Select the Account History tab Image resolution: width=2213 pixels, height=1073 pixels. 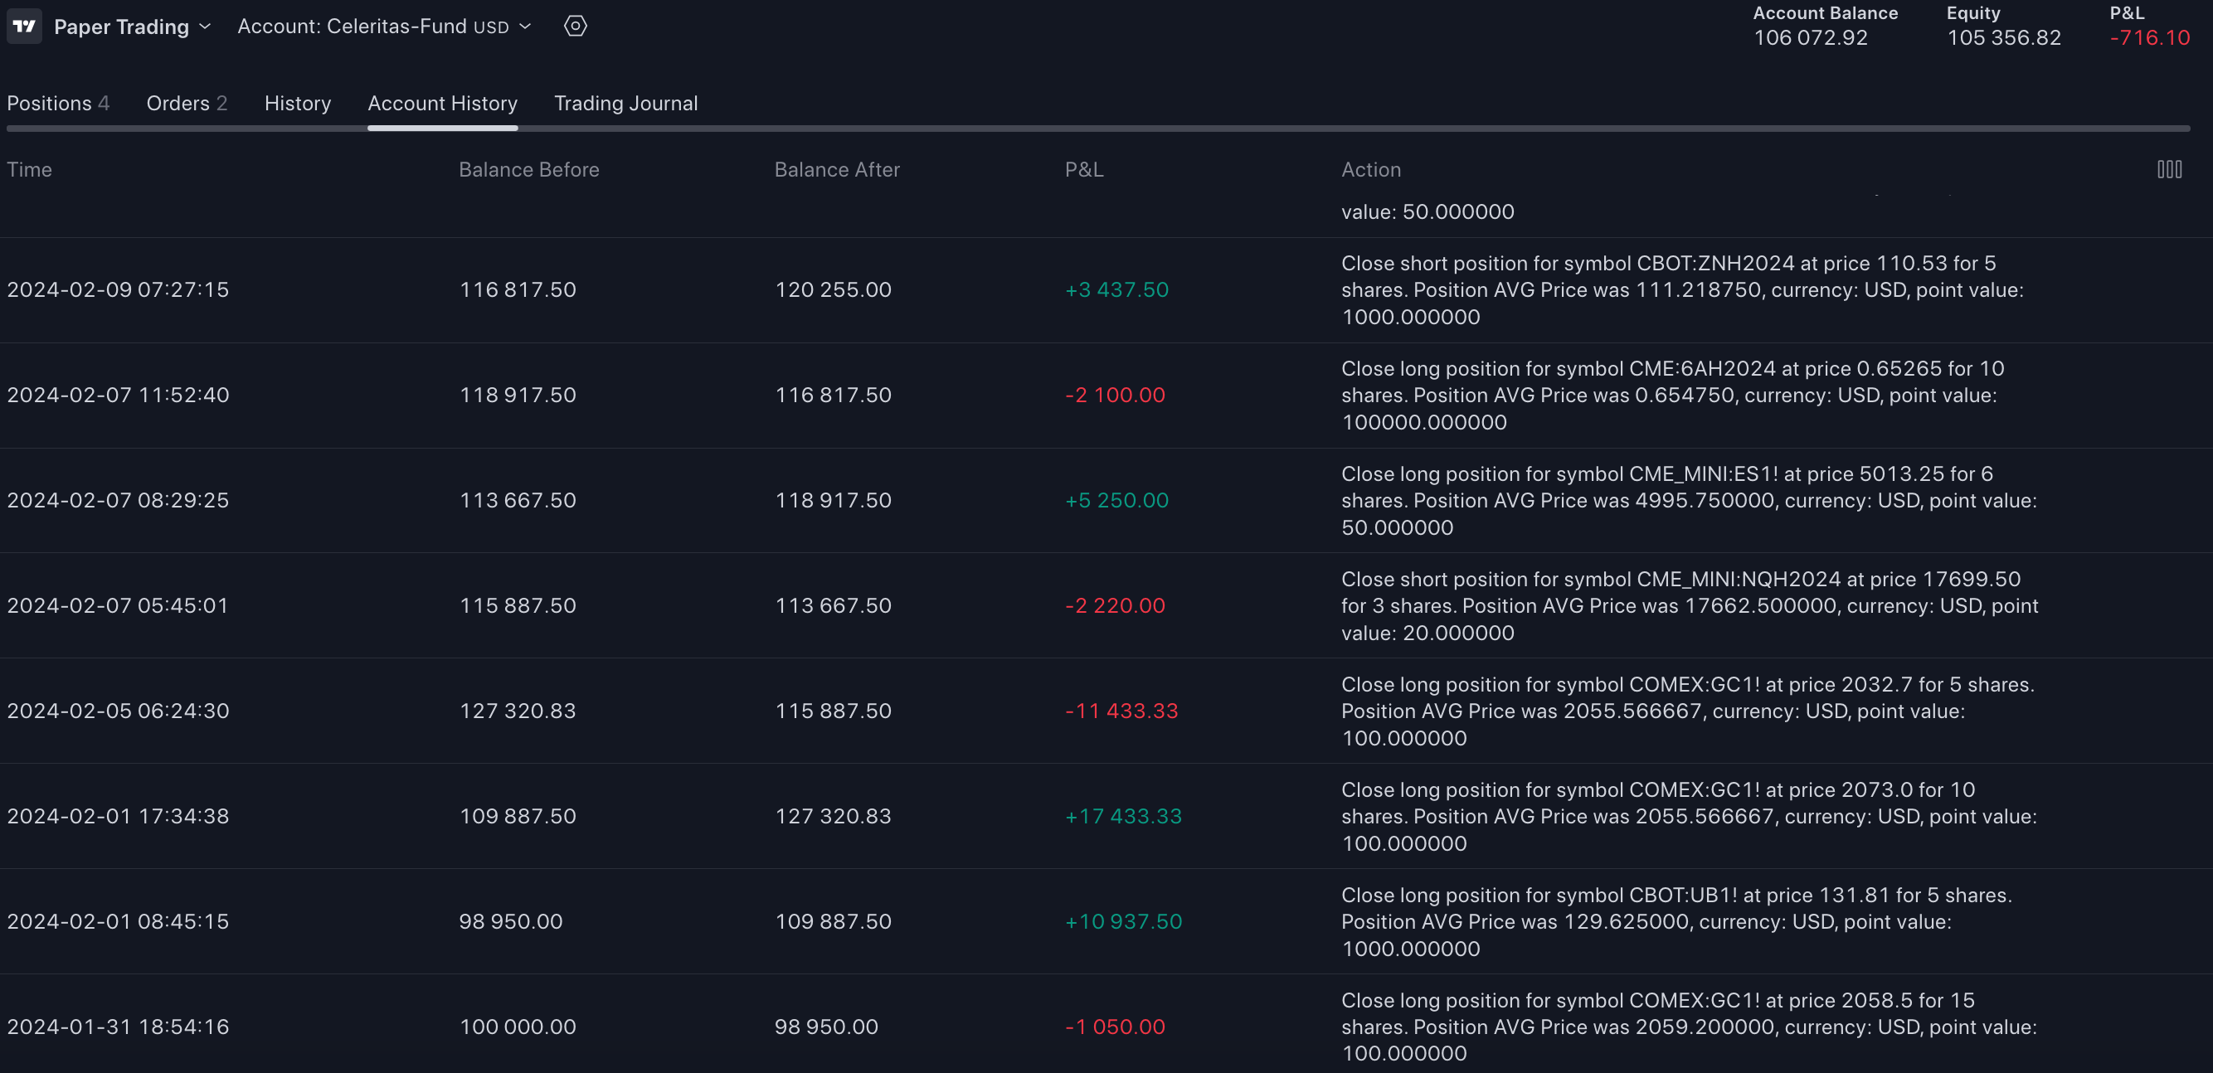click(x=442, y=103)
